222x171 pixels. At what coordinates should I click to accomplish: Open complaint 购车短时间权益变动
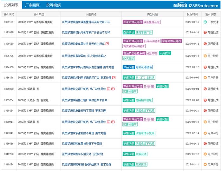point(87,164)
